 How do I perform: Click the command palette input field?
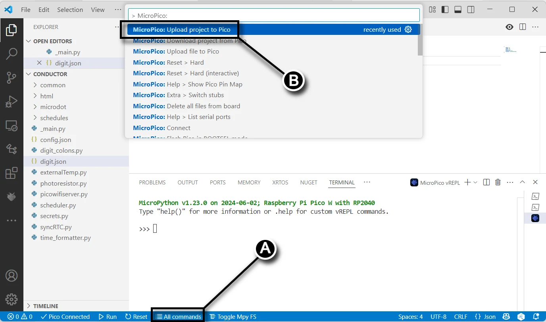pos(274,15)
